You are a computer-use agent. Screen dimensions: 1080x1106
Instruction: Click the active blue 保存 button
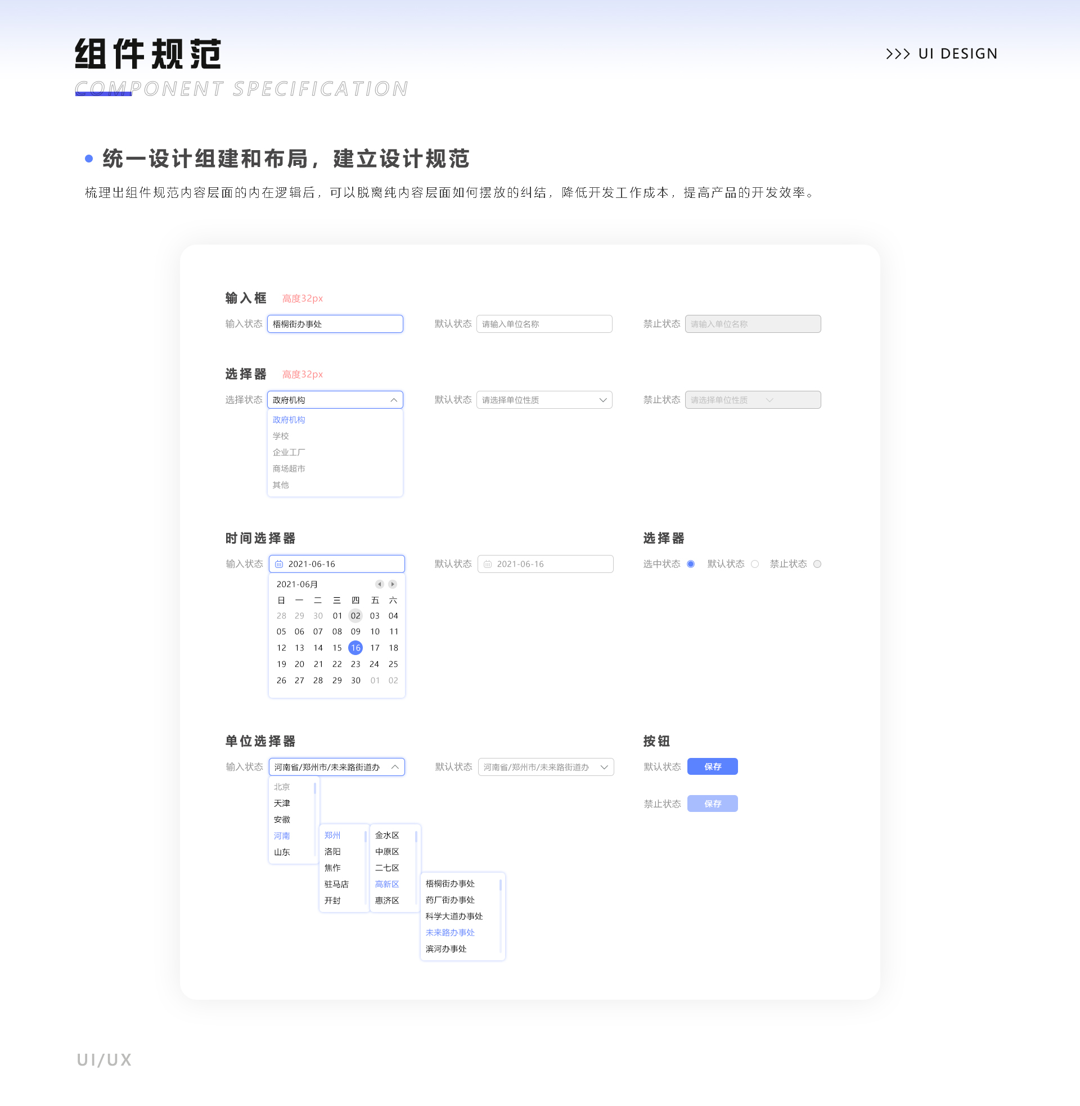[x=713, y=767]
